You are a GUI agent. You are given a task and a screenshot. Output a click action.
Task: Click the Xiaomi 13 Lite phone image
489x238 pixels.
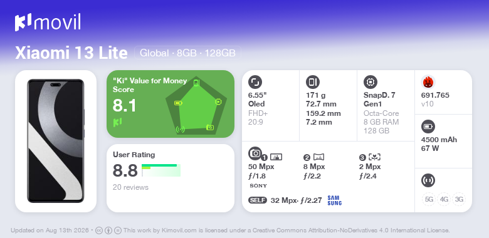click(x=56, y=141)
